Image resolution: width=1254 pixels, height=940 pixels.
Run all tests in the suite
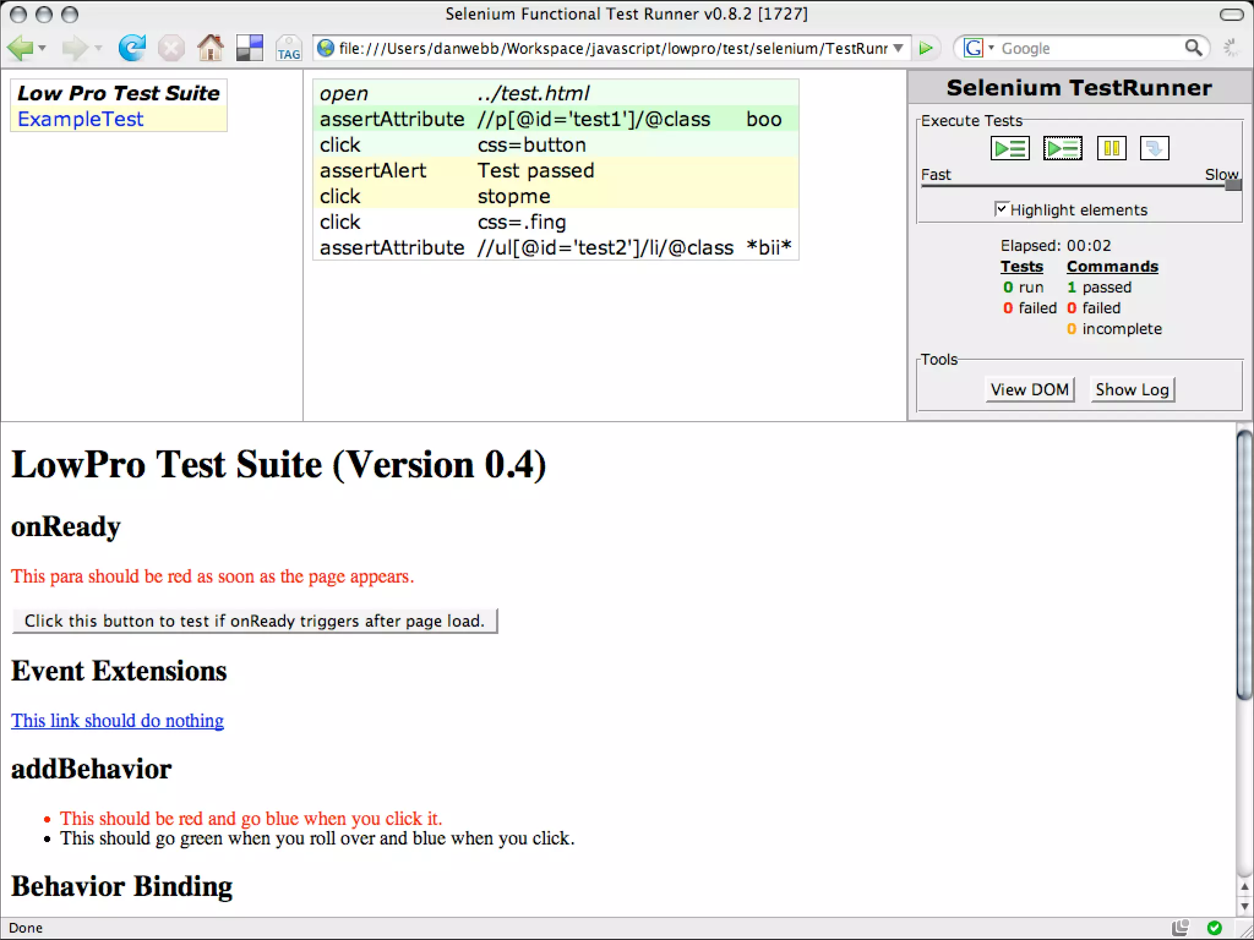pyautogui.click(x=1010, y=148)
